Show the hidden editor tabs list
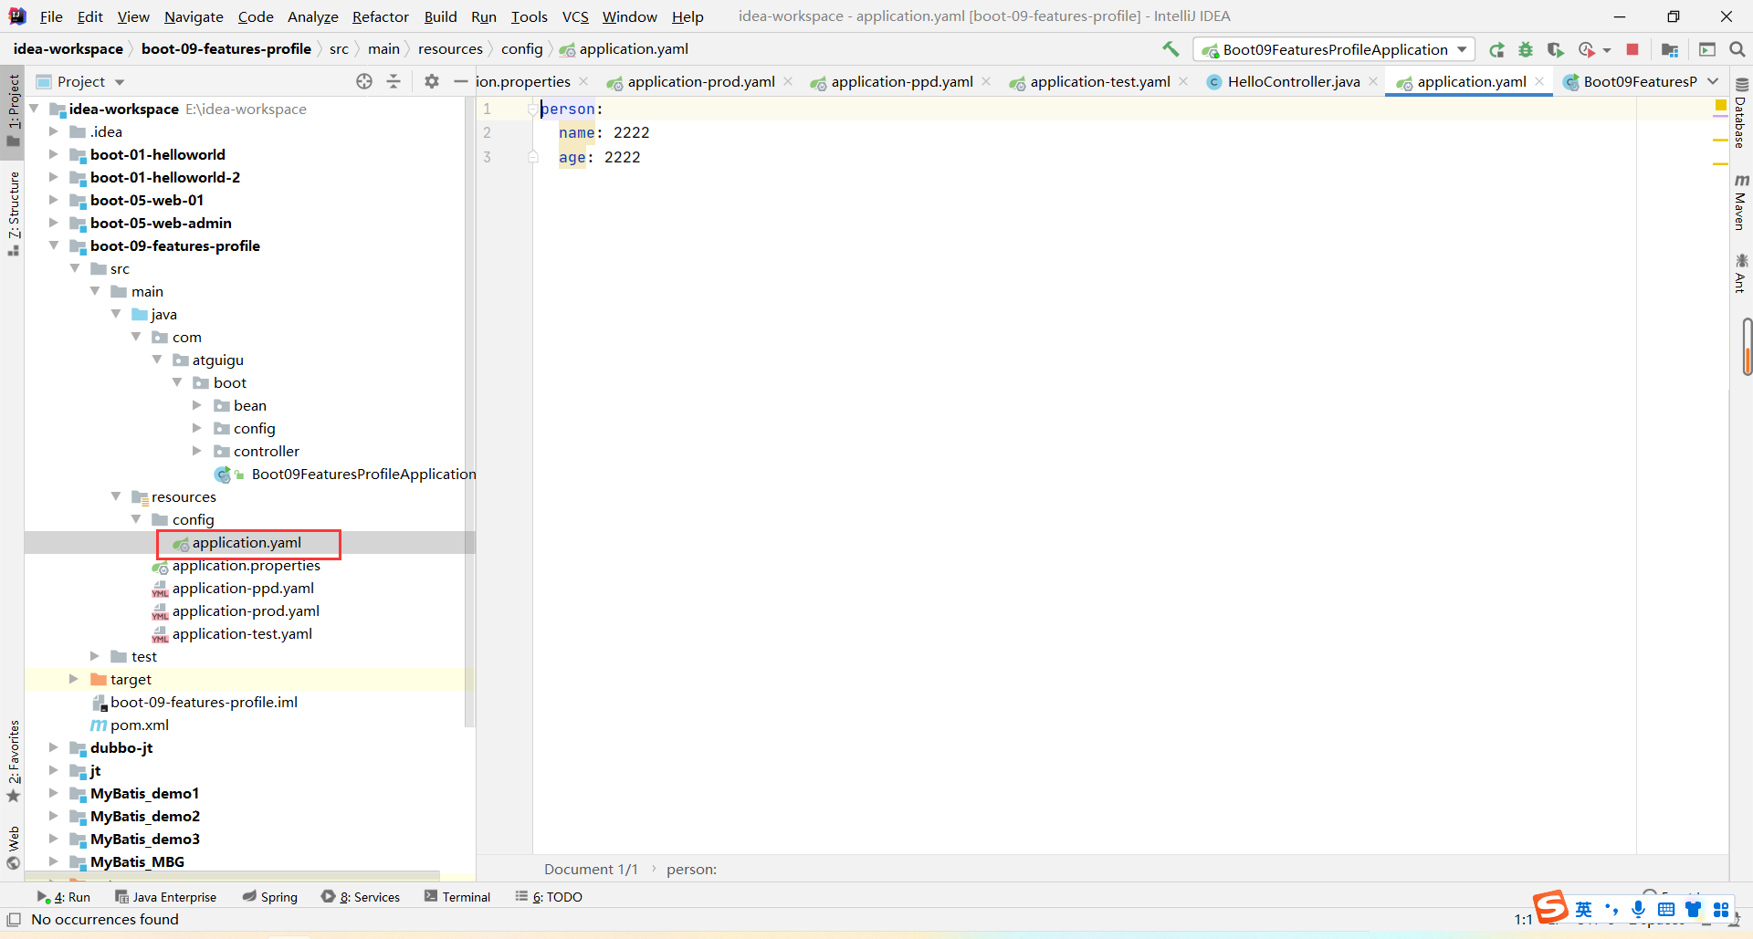The image size is (1753, 939). click(1713, 81)
